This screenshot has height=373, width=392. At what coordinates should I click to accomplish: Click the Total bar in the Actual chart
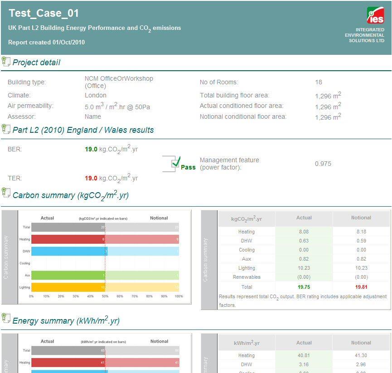(68, 227)
